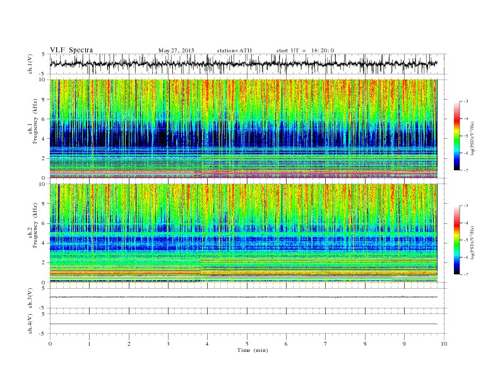Click the ch.2 spectrogram panel
Viewport: 500px width, 386px height.
click(243, 233)
